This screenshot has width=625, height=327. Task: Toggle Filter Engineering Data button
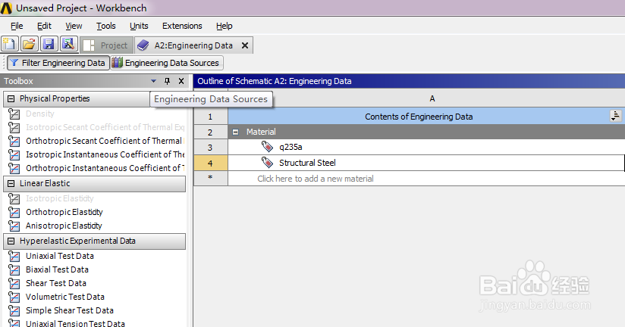(x=58, y=63)
